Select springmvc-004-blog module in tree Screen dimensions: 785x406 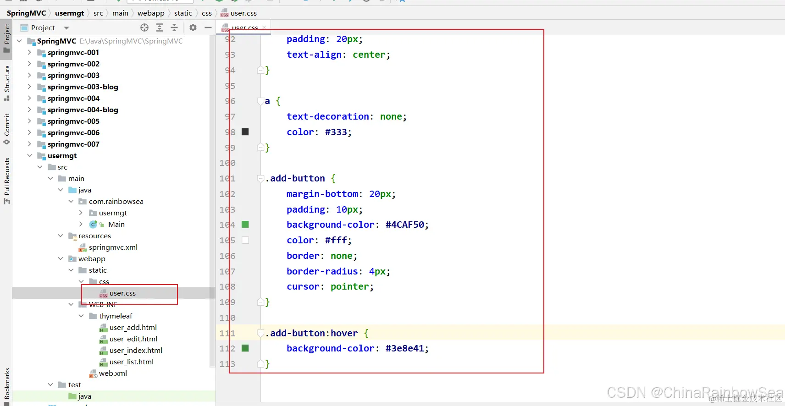pyautogui.click(x=83, y=110)
